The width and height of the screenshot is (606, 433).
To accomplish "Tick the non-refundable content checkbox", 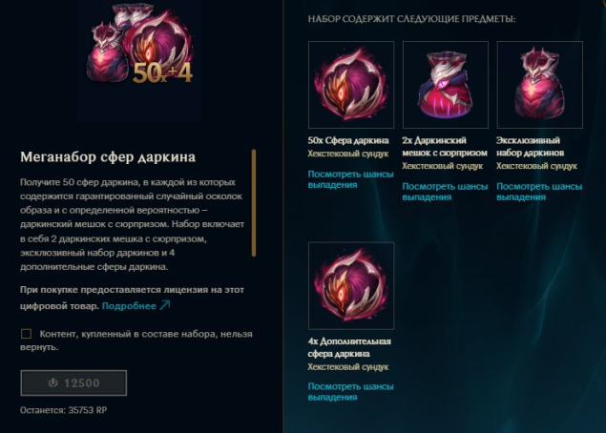I will point(26,334).
